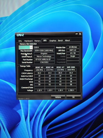The image size is (103, 138).
Task: Select the SPD tab
Action: coord(45,41)
